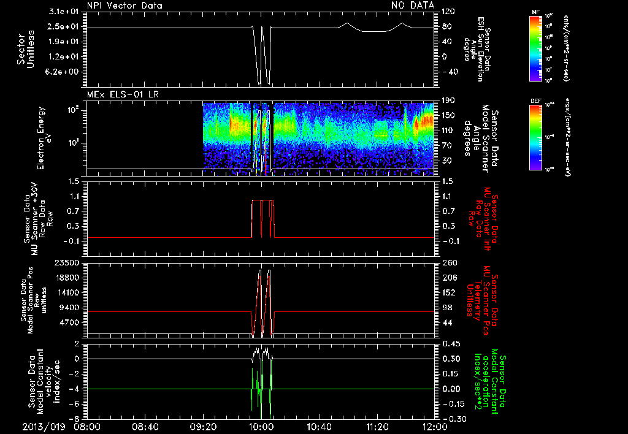Click the DEF energy flux color bar
628x434 pixels.
pyautogui.click(x=536, y=137)
